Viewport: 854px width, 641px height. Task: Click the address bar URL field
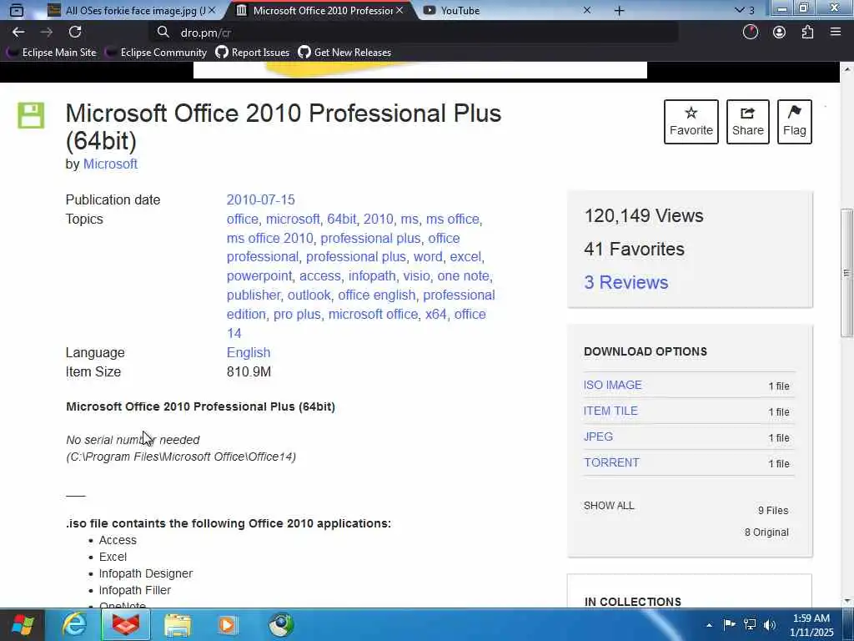(x=414, y=33)
